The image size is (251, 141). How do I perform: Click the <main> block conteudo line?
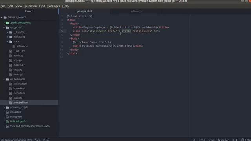[x=108, y=46]
